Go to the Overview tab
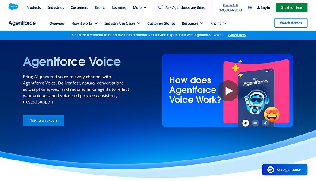 coord(57,23)
